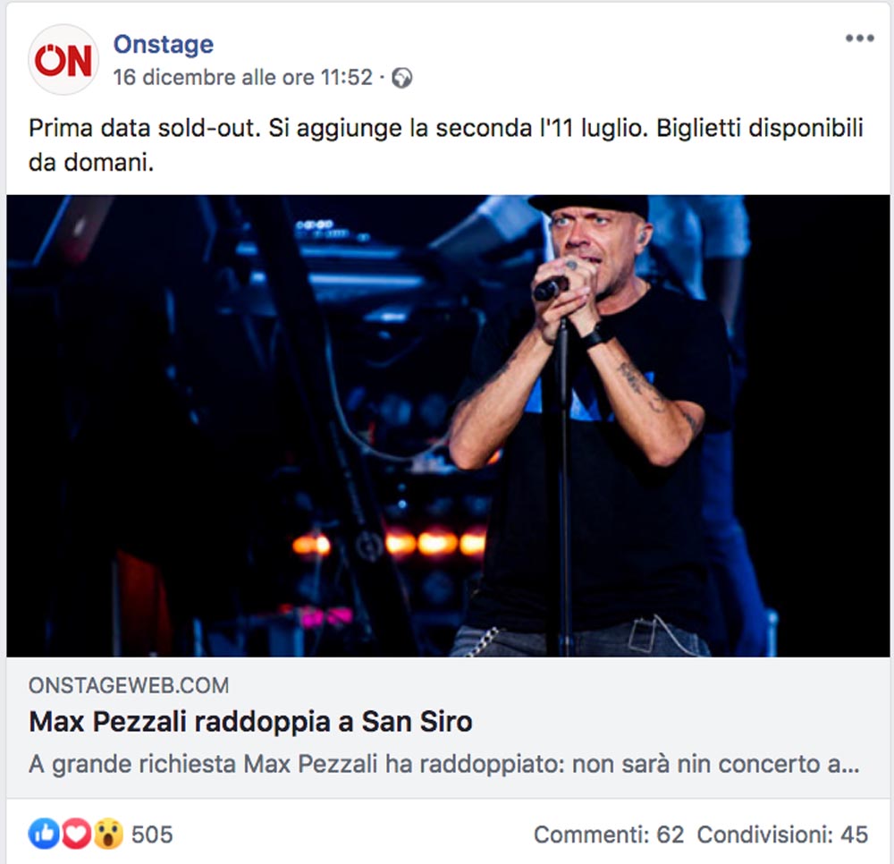The image size is (894, 864).
Task: Click the public globe privacy icon
Action: point(402,78)
